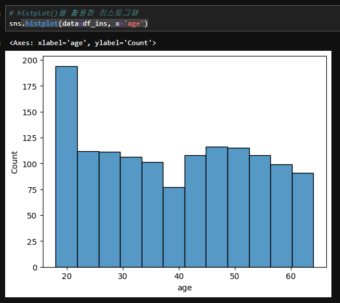Click the histplot code line in the cell
This screenshot has height=303, width=340.
click(x=78, y=23)
